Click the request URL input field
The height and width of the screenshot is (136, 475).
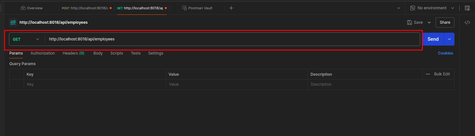pos(233,39)
